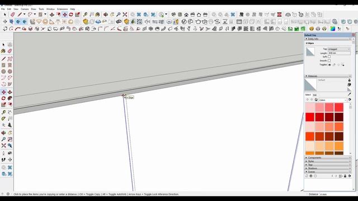The height and width of the screenshot is (201, 358).
Task: Activate the Move tool in top toolbar
Action: (x=65, y=15)
